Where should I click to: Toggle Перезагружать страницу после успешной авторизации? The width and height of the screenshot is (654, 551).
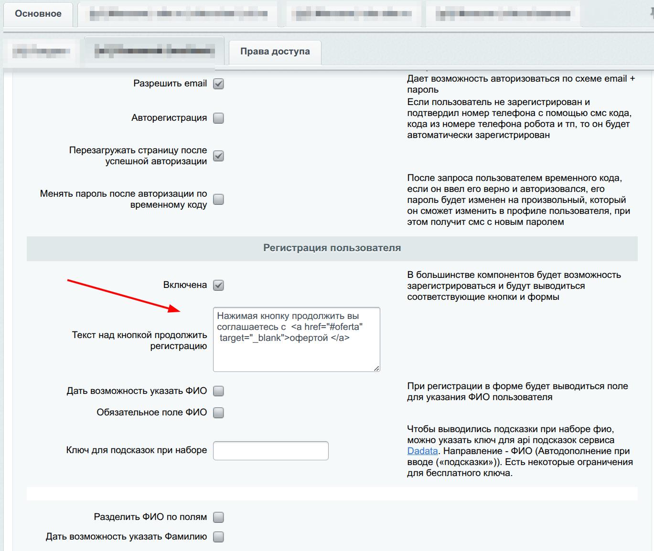[218, 156]
